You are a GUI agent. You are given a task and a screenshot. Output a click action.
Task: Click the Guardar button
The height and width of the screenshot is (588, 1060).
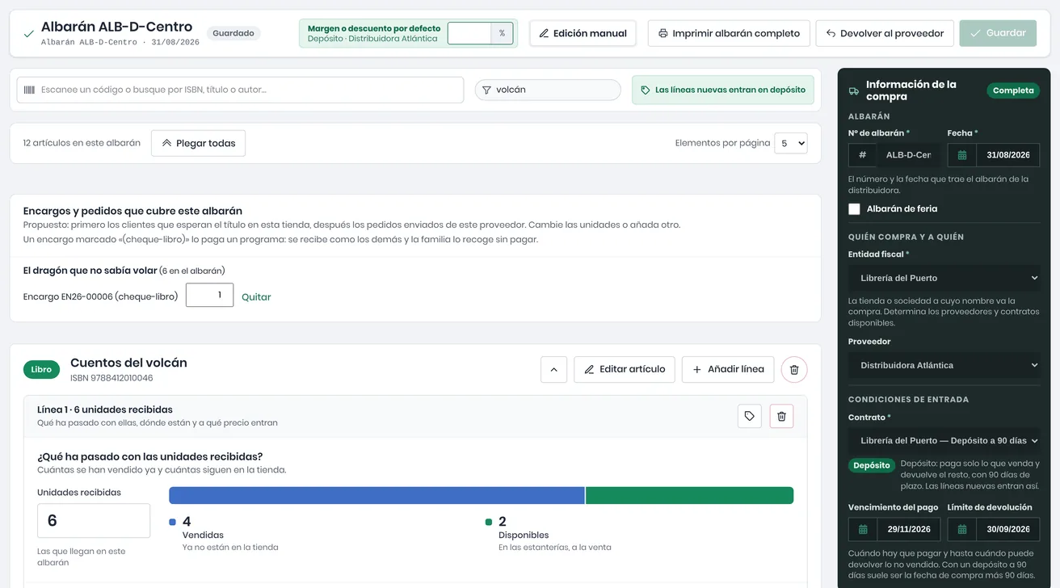[x=998, y=33]
